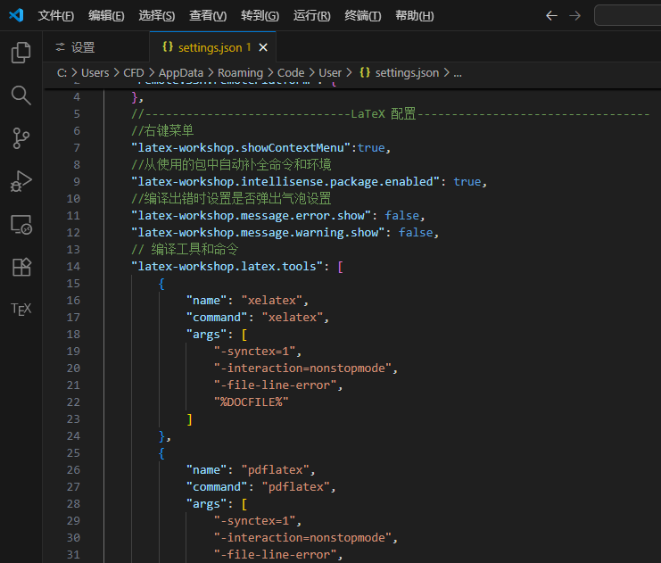This screenshot has height=563, width=661.
Task: Click the Users breadcrumb segment
Action: click(x=95, y=73)
